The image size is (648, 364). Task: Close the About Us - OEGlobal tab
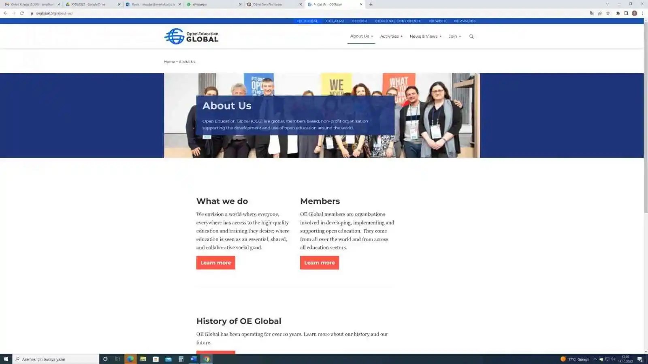(x=361, y=4)
